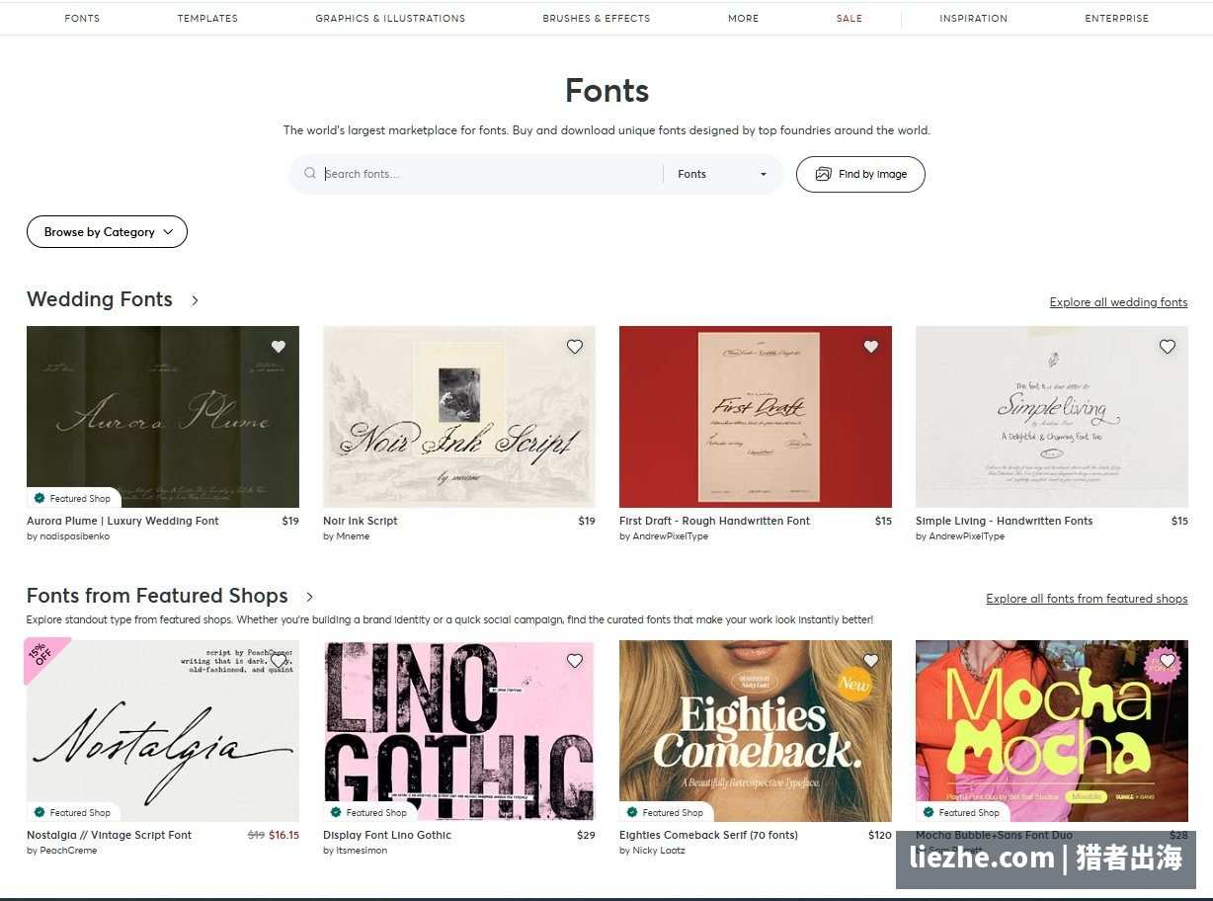Open the Mocha Mocha preview thumbnail
The height and width of the screenshot is (901, 1213).
point(1052,731)
